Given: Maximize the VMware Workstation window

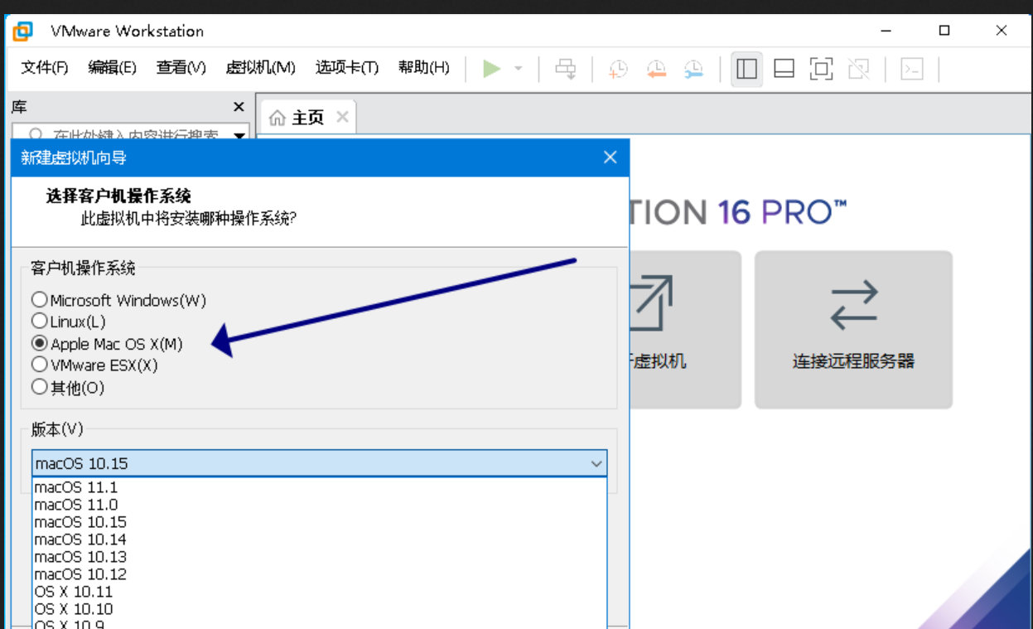Looking at the screenshot, I should (x=944, y=31).
